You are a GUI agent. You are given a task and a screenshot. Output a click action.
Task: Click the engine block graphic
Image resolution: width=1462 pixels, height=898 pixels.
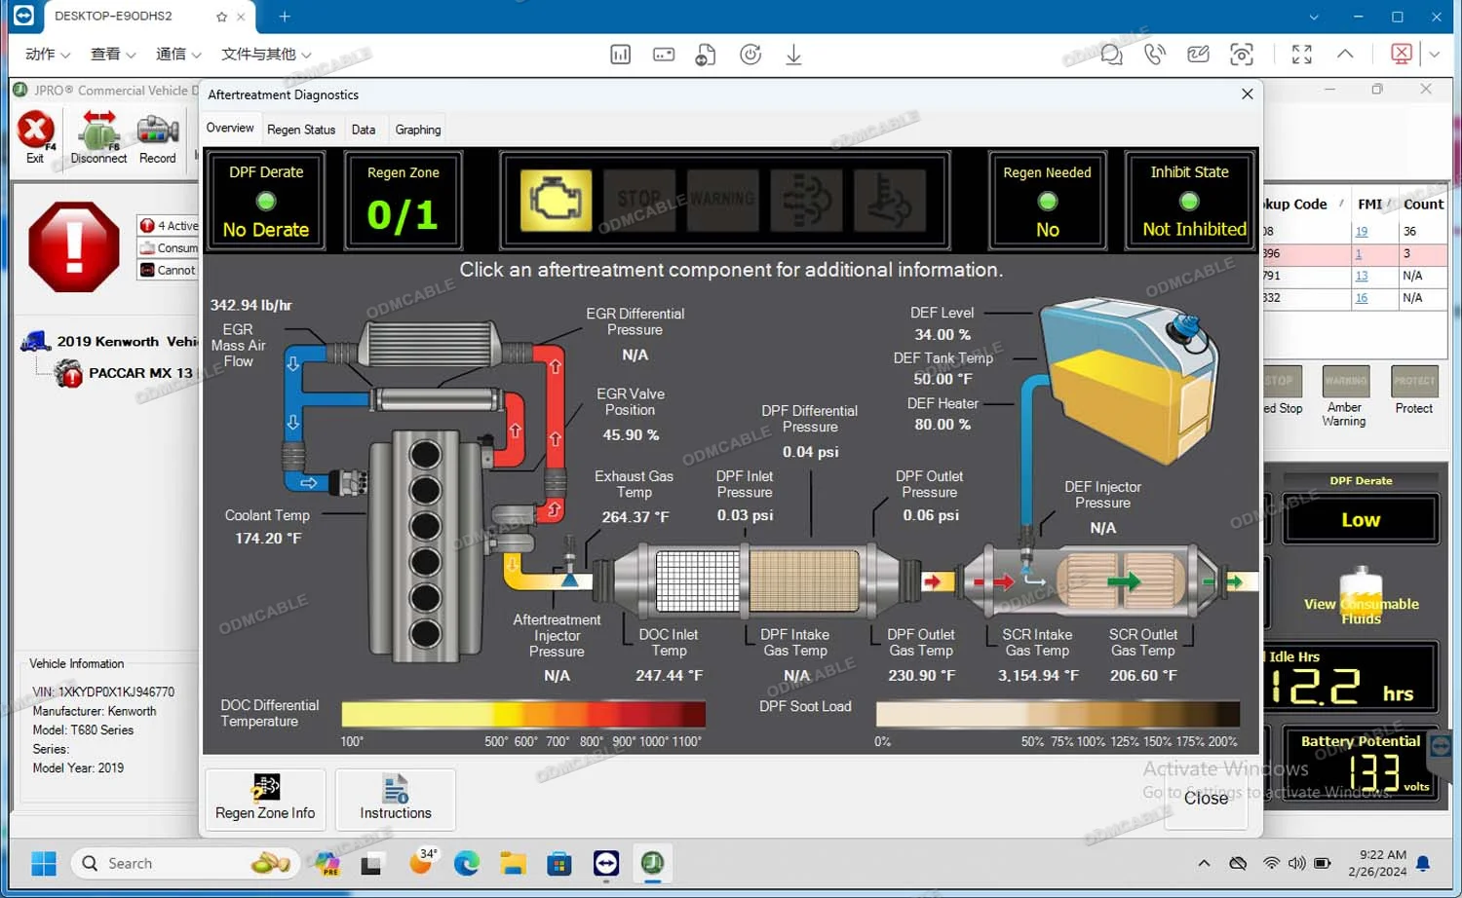tap(425, 545)
